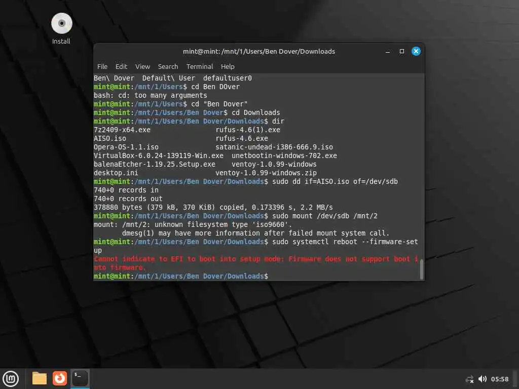
Task: Open the Help menu in terminal
Action: click(x=228, y=66)
